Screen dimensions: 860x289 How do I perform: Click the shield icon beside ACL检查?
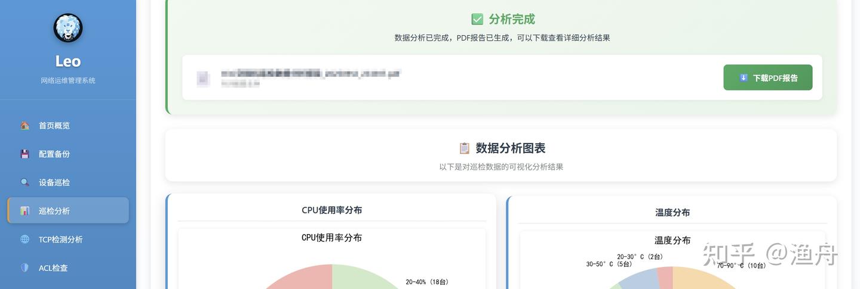pyautogui.click(x=24, y=268)
